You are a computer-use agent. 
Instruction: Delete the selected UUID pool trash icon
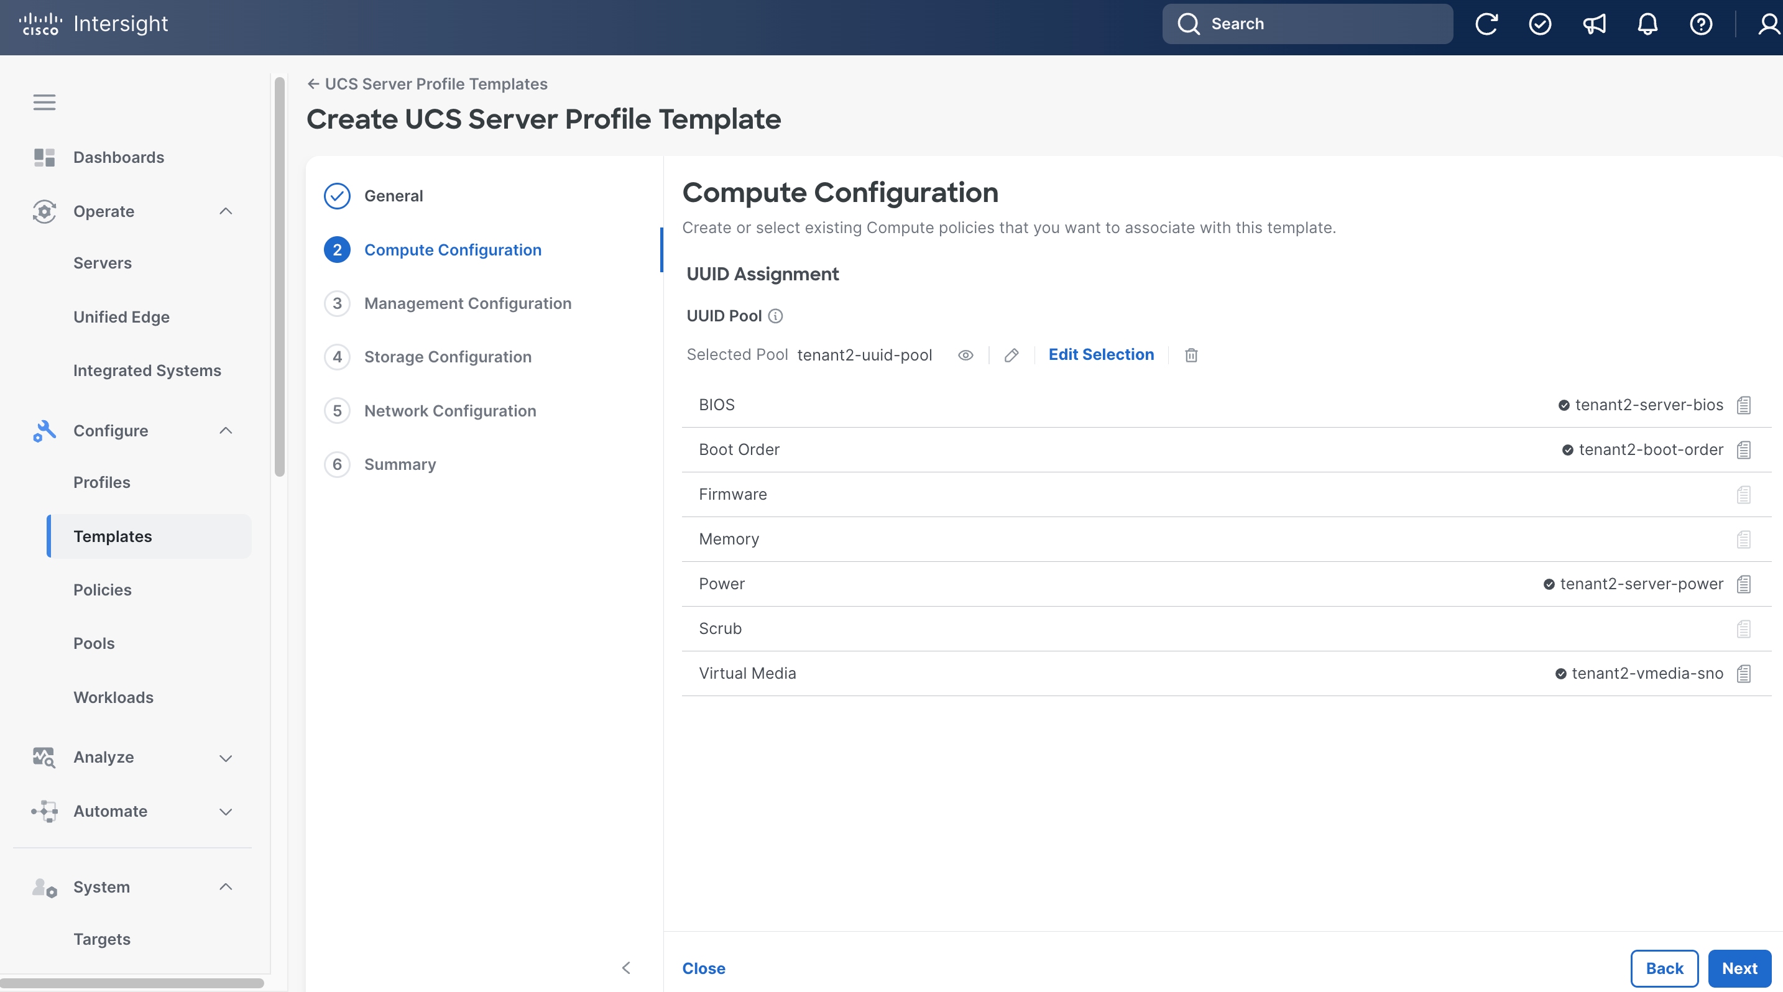click(1191, 355)
